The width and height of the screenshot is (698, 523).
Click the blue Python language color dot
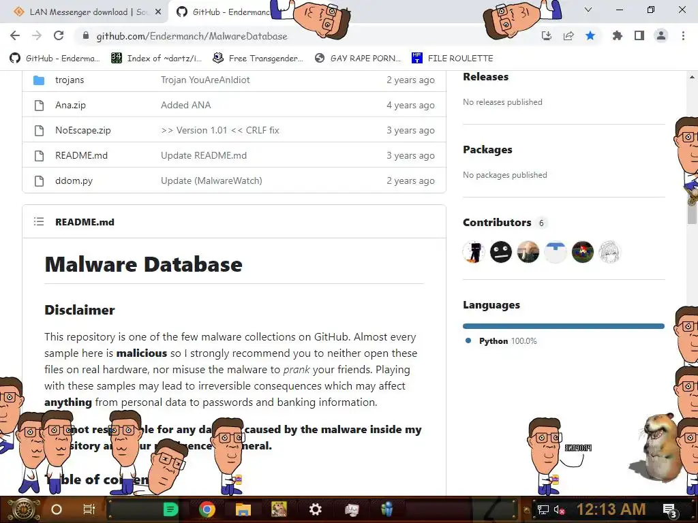pyautogui.click(x=468, y=340)
